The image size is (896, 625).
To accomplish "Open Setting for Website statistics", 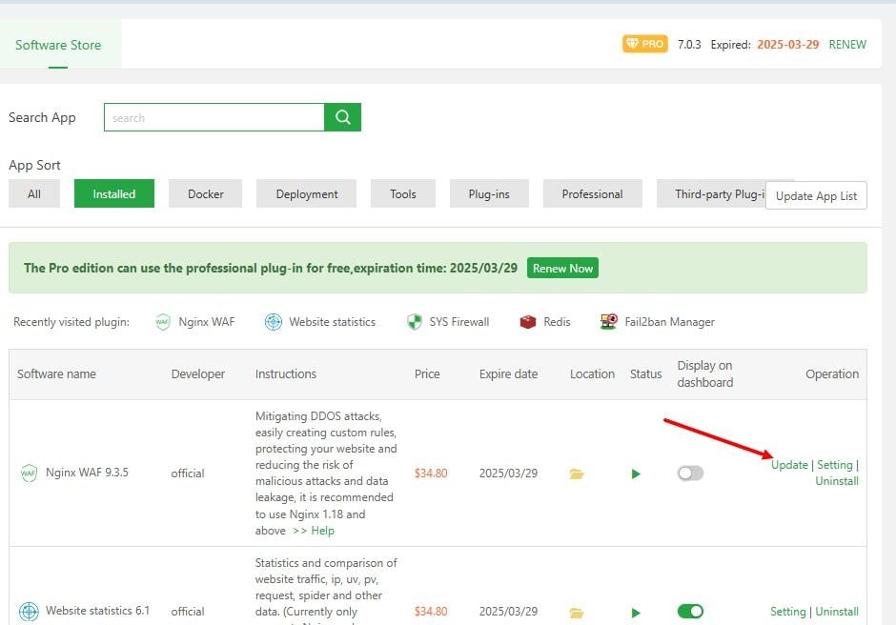I will (787, 612).
